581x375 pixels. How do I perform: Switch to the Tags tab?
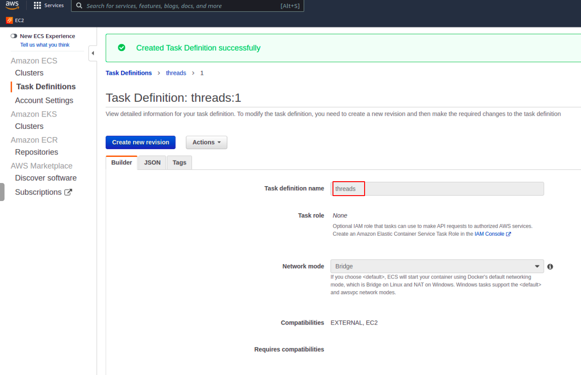click(179, 162)
